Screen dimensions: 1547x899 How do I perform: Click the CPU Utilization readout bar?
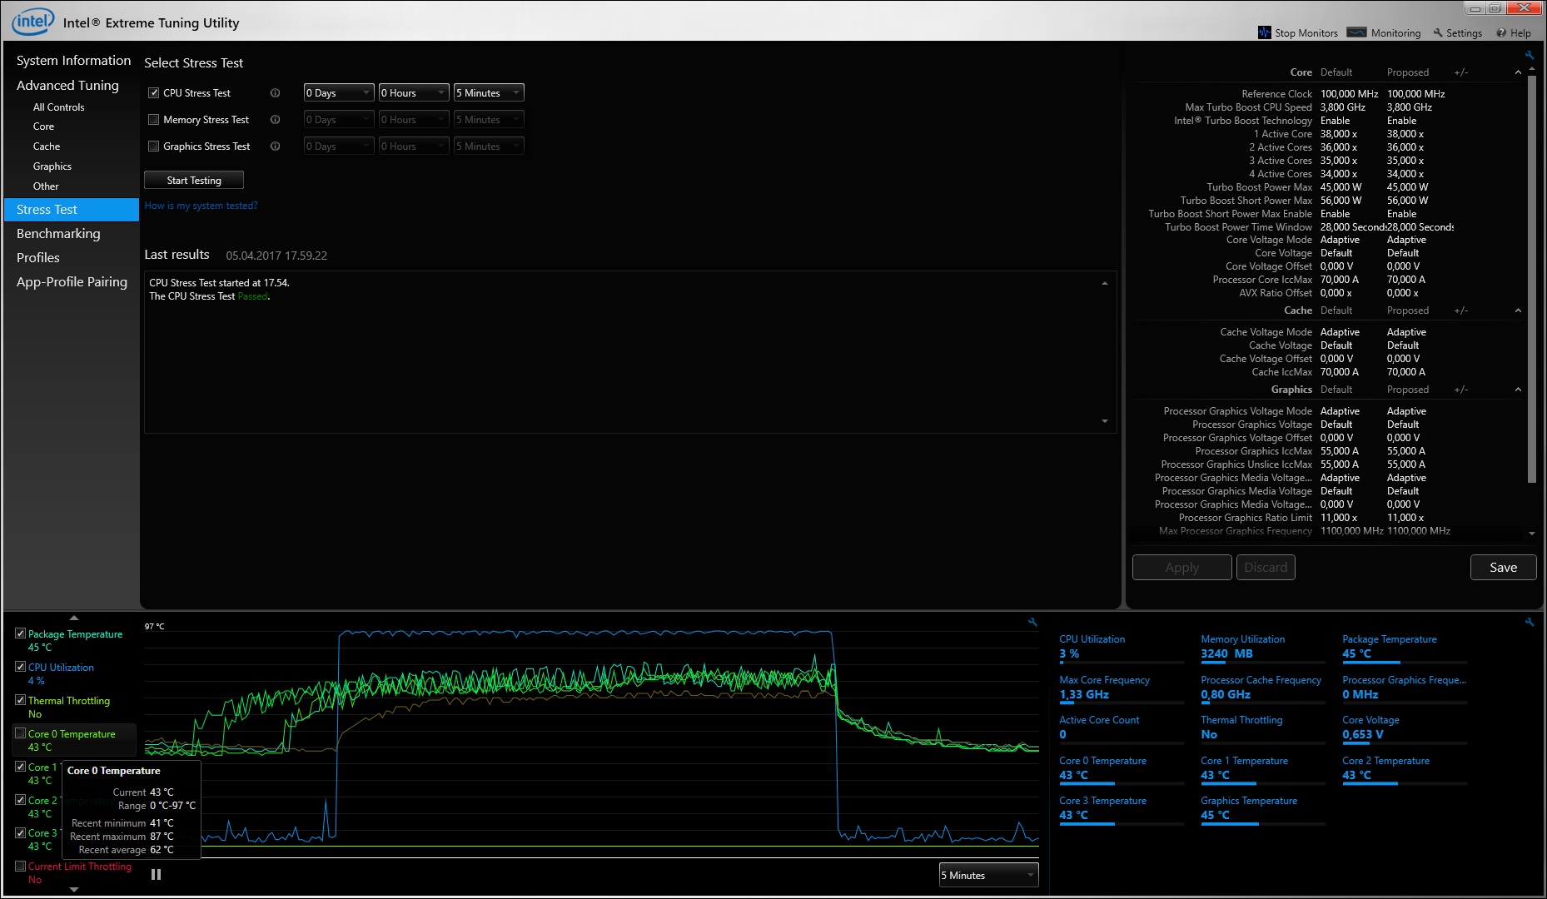1122,663
